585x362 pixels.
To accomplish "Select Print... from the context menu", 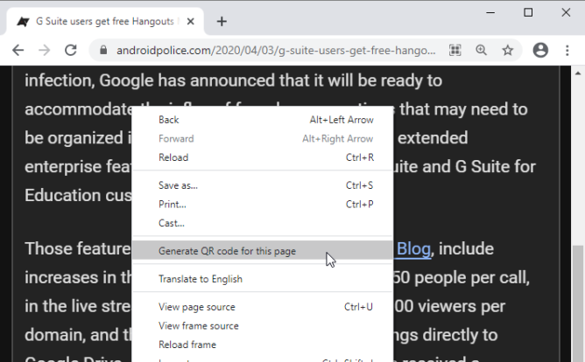I will [x=172, y=204].
